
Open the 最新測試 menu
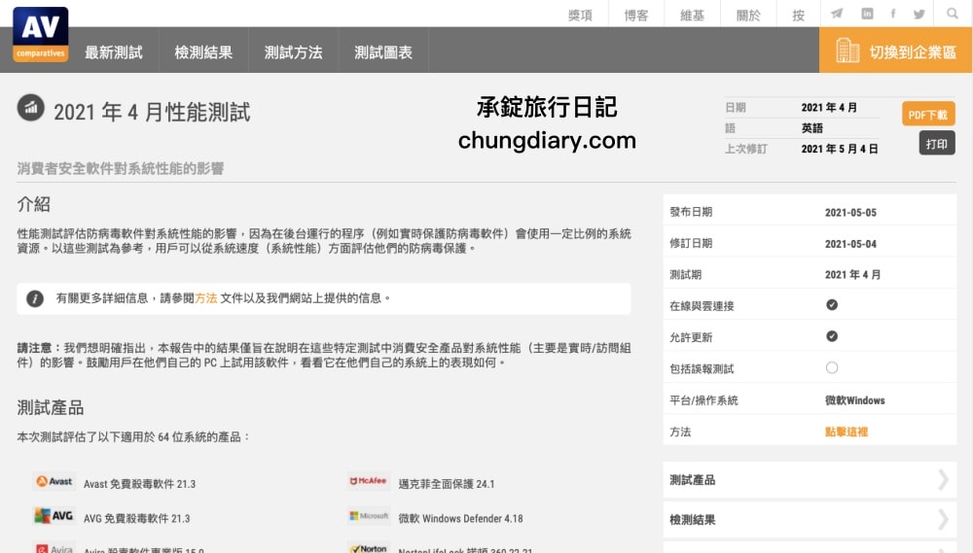pos(114,52)
